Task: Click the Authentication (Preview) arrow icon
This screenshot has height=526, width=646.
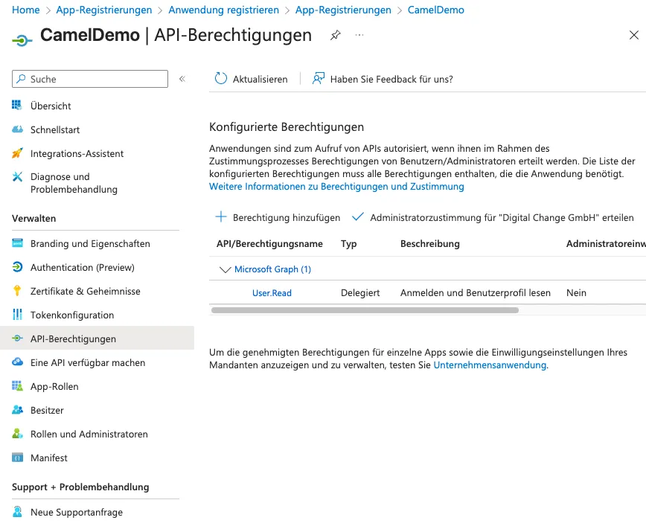Action: point(17,267)
